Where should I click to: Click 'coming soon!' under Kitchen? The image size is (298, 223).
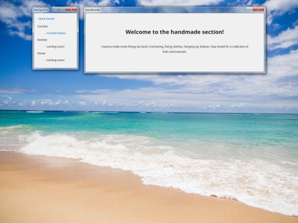56,47
